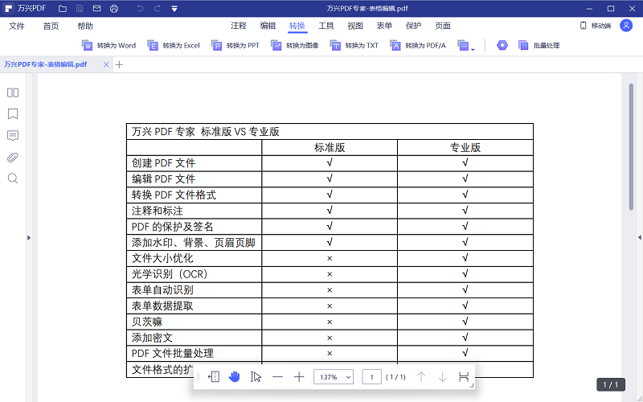Click 转换为 Word
The width and height of the screenshot is (643, 402).
(x=109, y=46)
